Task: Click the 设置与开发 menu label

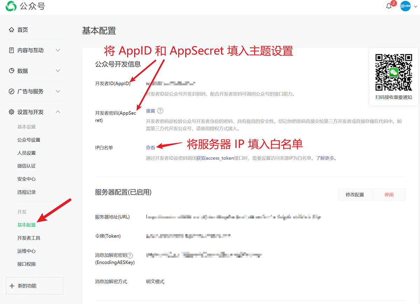Action: (x=30, y=112)
